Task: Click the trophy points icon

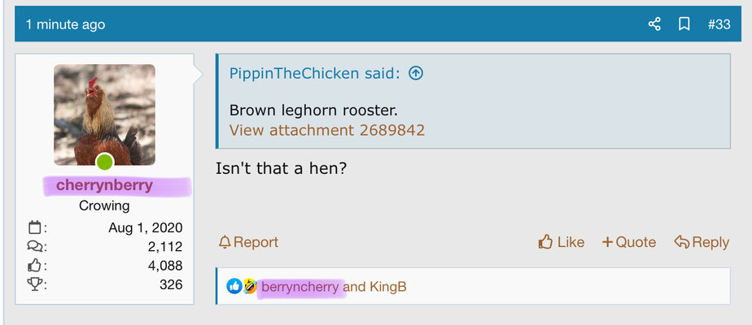Action: (x=34, y=285)
